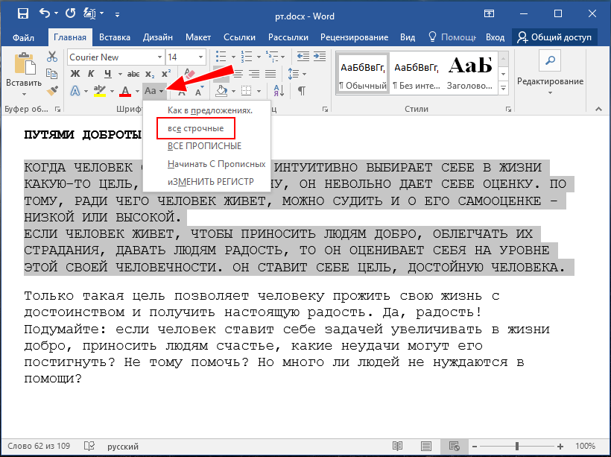The image size is (611, 457).
Task: Open the undo history dropdown arrow
Action: pyautogui.click(x=57, y=13)
